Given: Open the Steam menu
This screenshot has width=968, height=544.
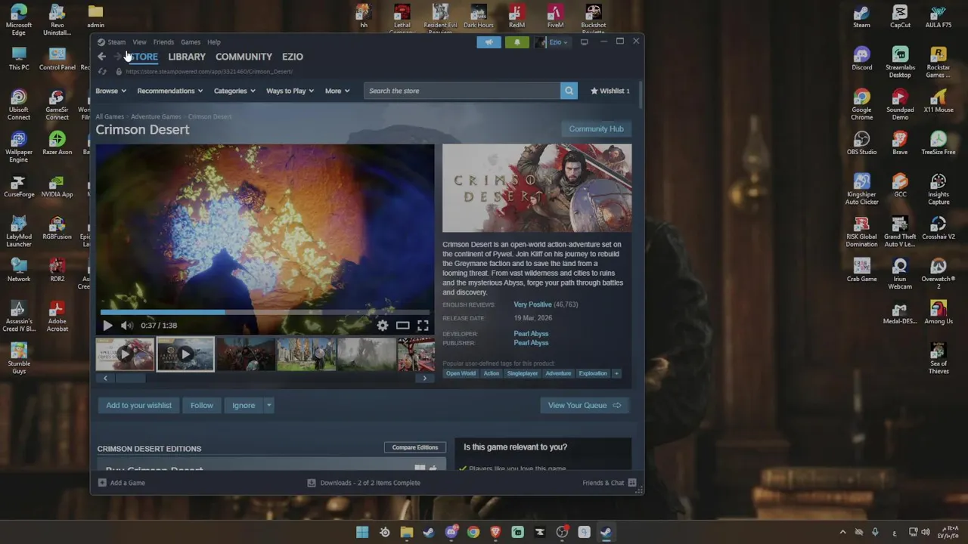Looking at the screenshot, I should coord(116,42).
